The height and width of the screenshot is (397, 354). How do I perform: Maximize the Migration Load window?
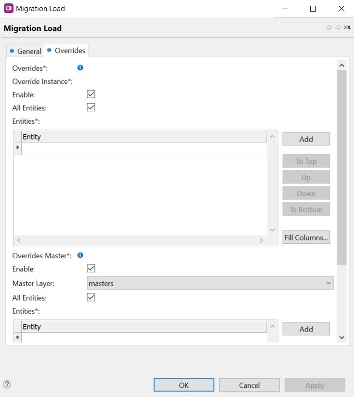pos(313,9)
